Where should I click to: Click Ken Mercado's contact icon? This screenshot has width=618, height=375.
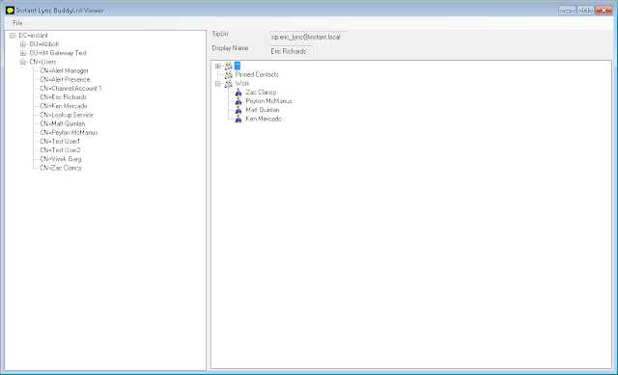click(239, 119)
